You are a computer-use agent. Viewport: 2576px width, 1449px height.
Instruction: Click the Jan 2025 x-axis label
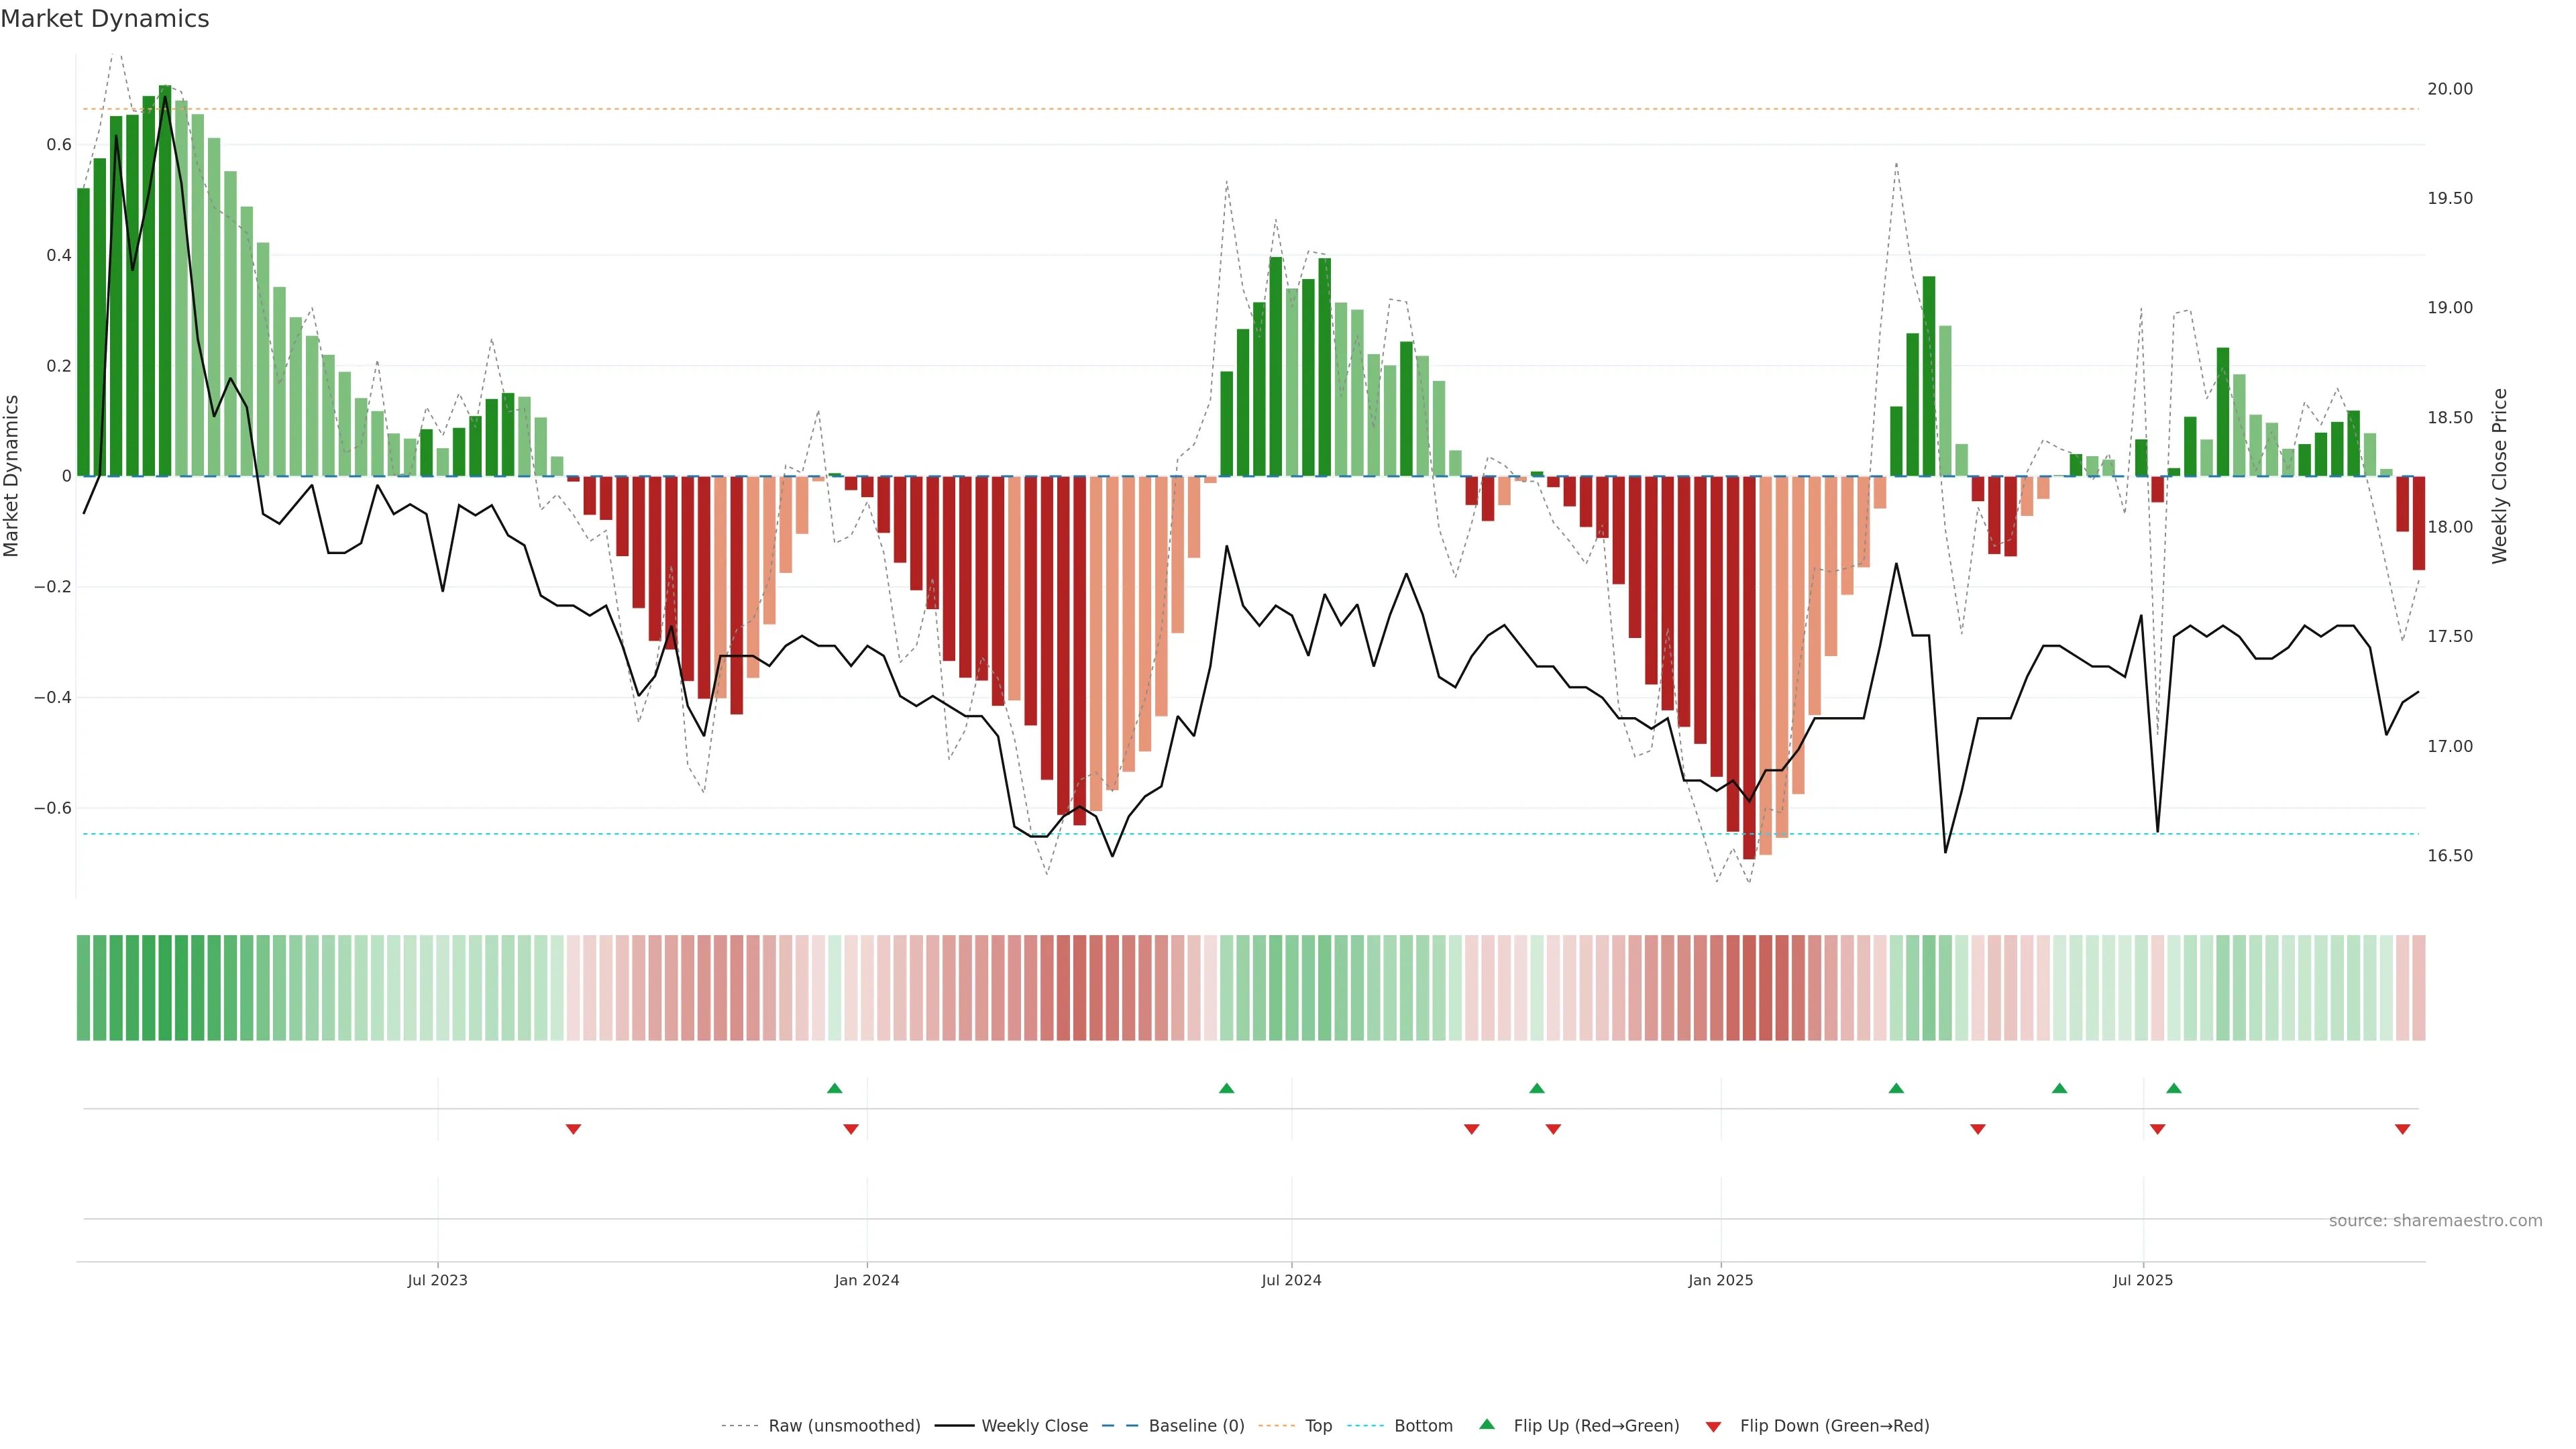(x=1720, y=1280)
